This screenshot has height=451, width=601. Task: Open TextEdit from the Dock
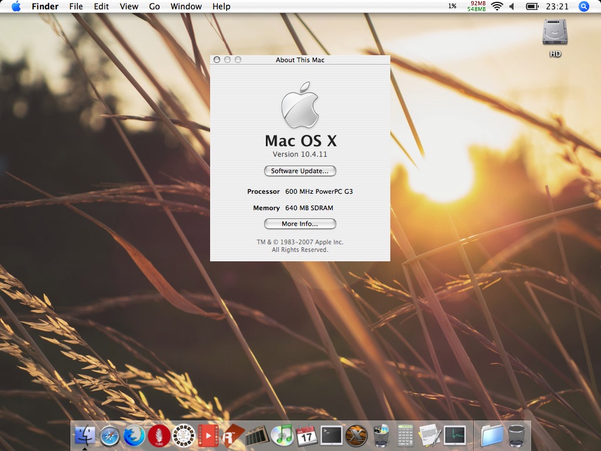pyautogui.click(x=430, y=436)
